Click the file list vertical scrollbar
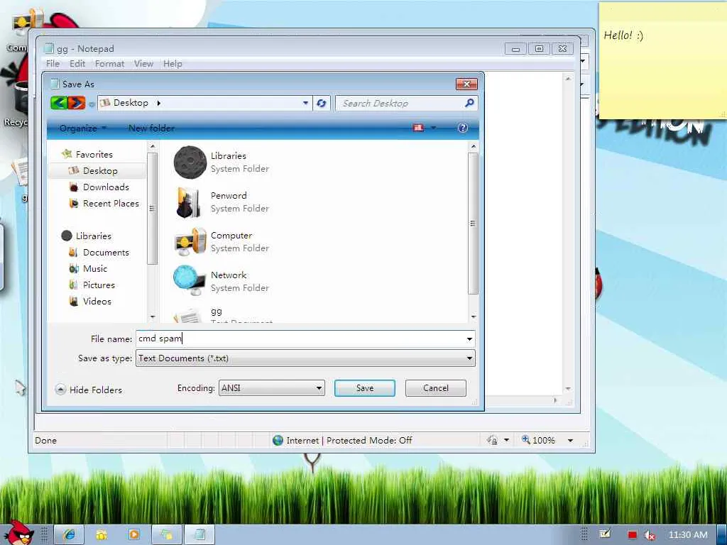Image resolution: width=727 pixels, height=545 pixels. click(x=473, y=224)
